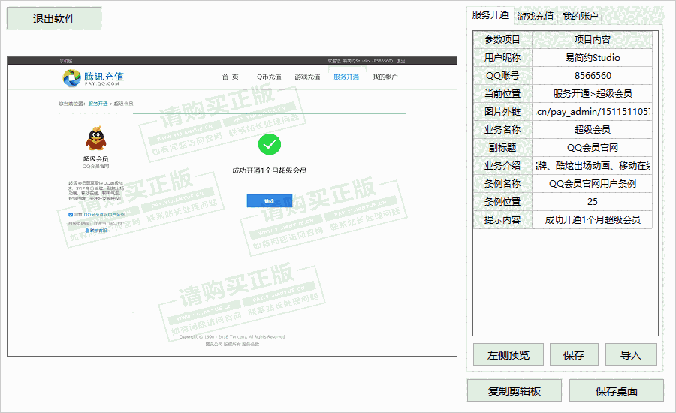The height and width of the screenshot is (413, 676).
Task: Click the QQ penguin 超级会员 icon
Action: (x=95, y=138)
